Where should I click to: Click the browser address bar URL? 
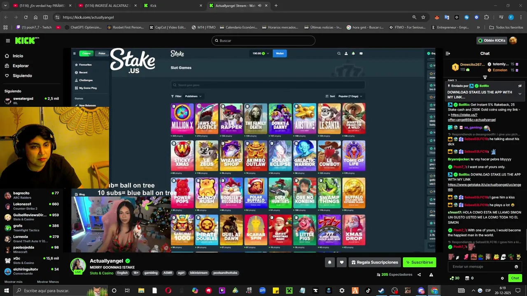point(89,17)
